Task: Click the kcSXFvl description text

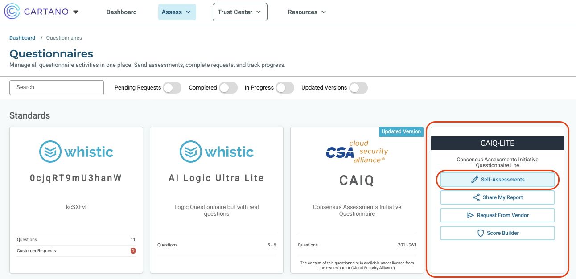Action: coord(76,207)
